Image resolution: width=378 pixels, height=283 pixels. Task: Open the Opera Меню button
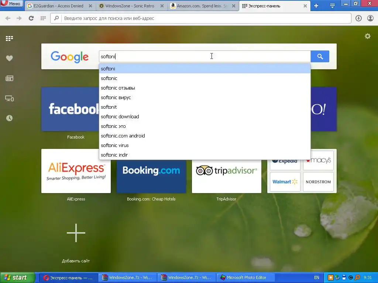(x=11, y=3)
